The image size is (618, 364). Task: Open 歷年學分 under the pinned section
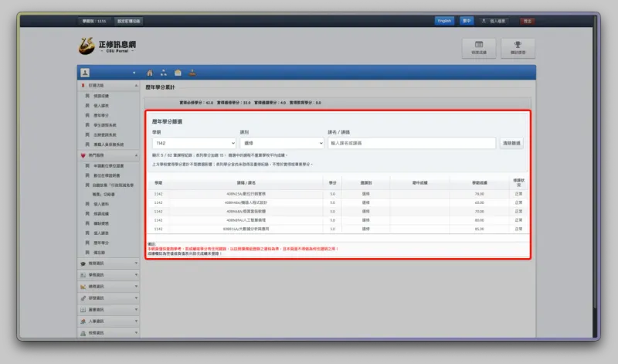101,116
